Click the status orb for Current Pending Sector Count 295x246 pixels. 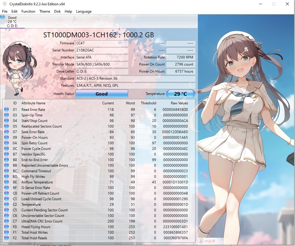click(6, 210)
